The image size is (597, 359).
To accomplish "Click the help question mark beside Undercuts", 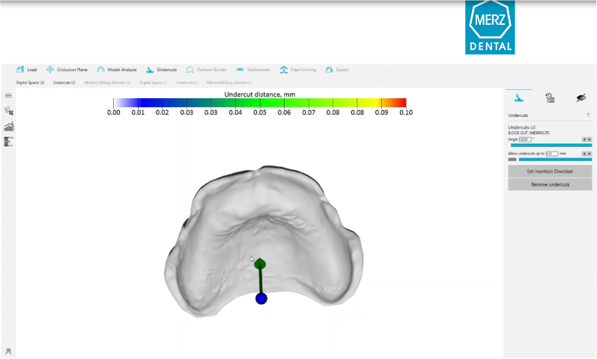I will point(588,115).
